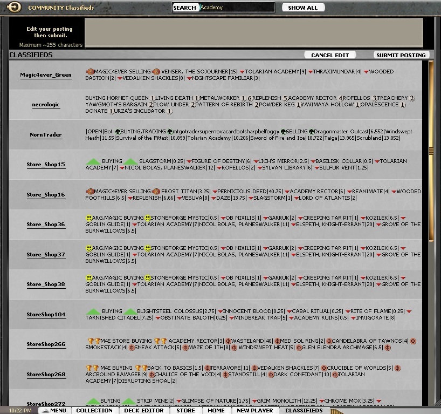This screenshot has height=414, width=441.
Task: Open the MENU in bottom bar
Action: 58,410
